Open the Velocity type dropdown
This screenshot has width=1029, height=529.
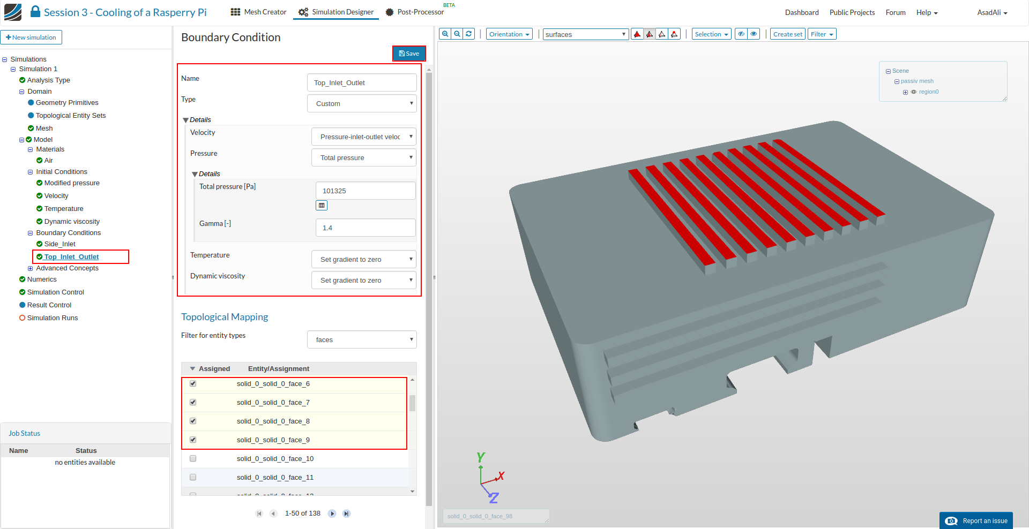[363, 137]
